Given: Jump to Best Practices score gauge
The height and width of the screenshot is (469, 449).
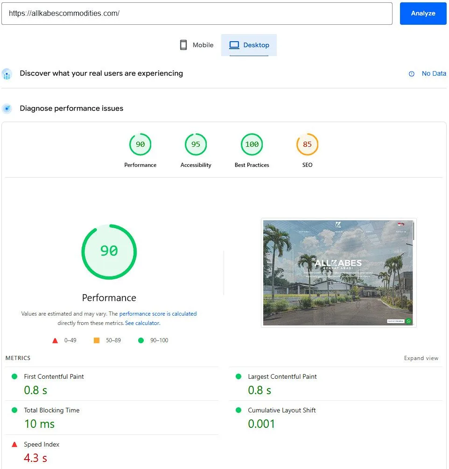Looking at the screenshot, I should pos(252,144).
